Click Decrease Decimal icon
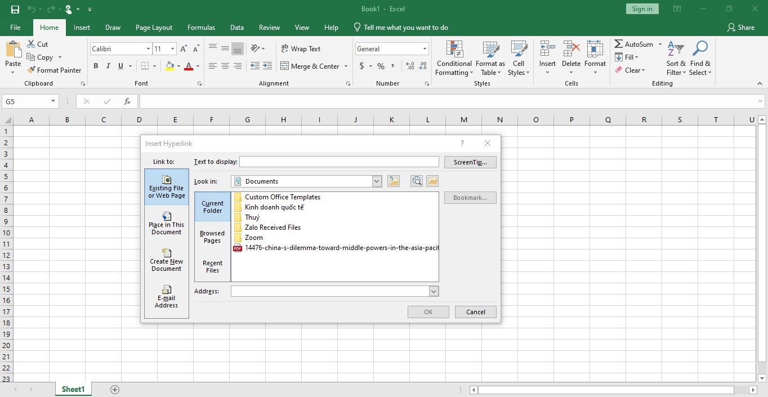This screenshot has width=768, height=397. [x=422, y=66]
